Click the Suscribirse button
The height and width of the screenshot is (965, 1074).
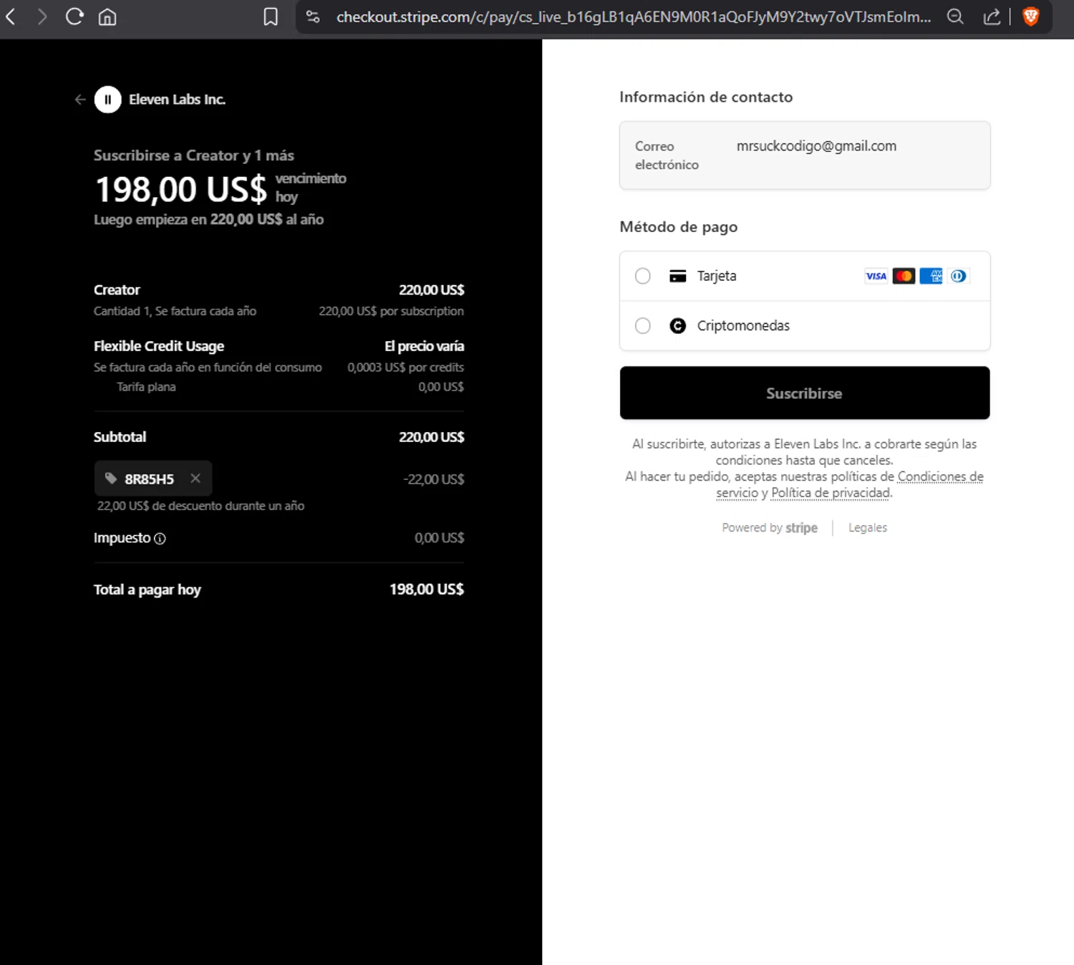point(805,393)
